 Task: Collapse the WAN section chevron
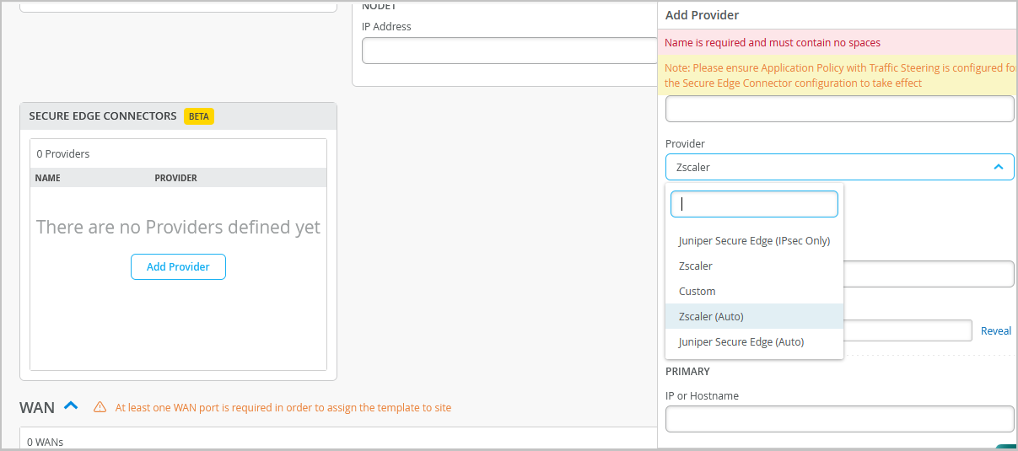pos(71,406)
